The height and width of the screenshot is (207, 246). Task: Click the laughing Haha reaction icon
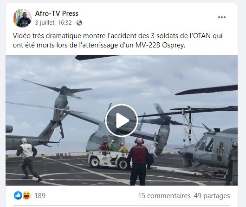coord(26,195)
